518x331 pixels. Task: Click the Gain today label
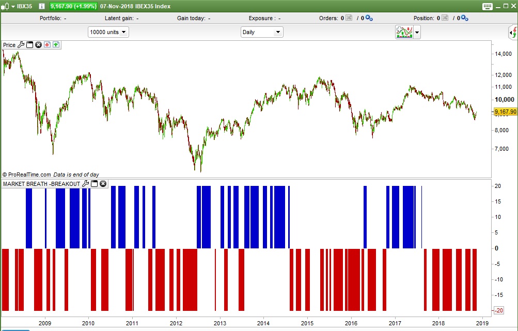[x=191, y=18]
